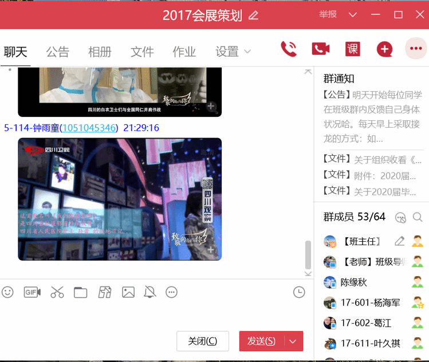
Task: Click the 关闭(C) close chat button
Action: (203, 341)
